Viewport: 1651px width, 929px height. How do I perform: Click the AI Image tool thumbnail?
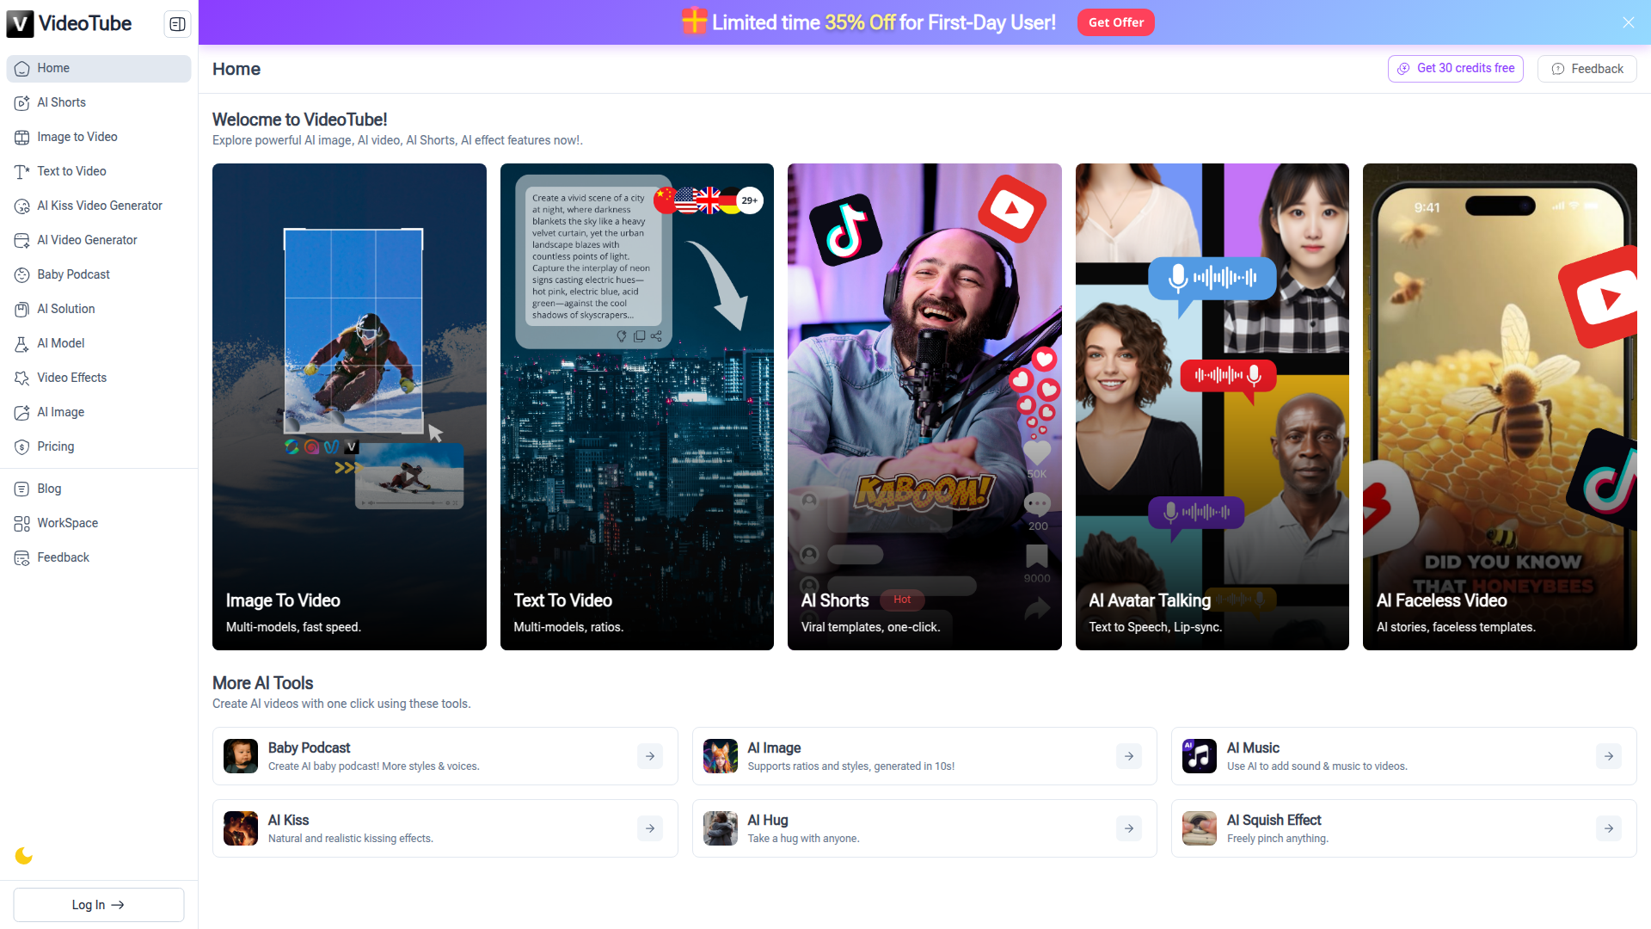721,756
